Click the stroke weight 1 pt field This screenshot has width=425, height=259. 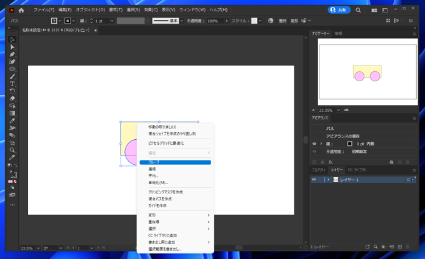(101, 21)
